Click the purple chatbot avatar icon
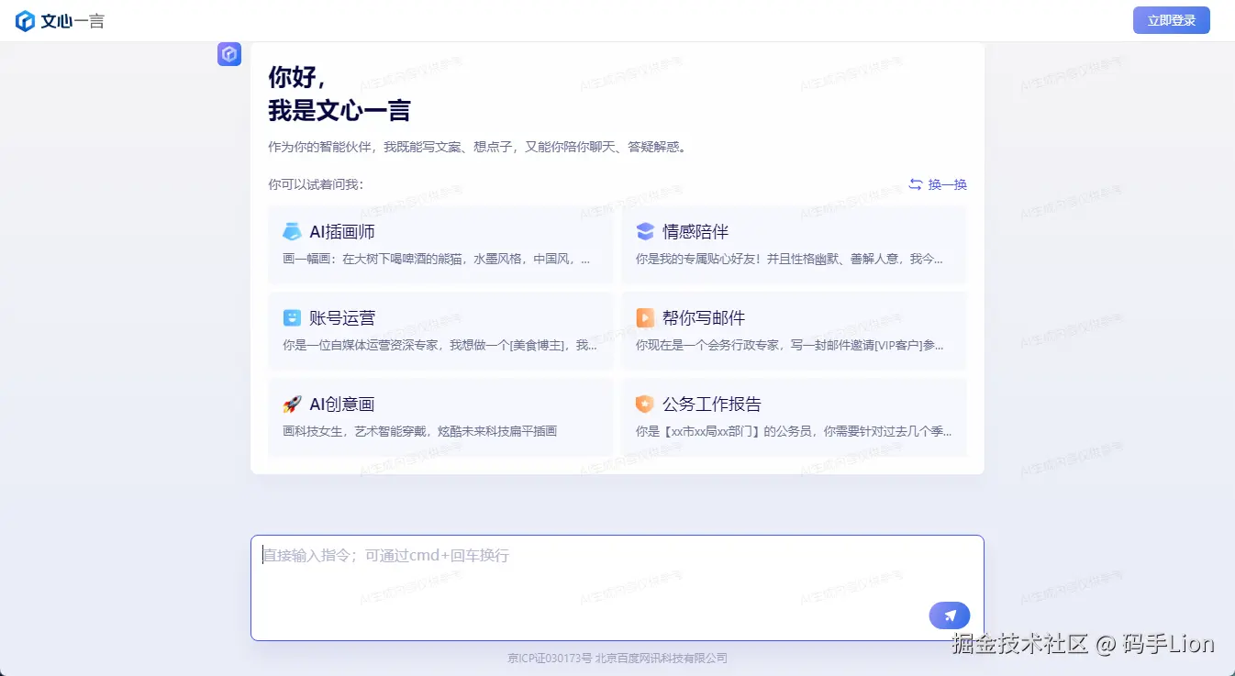The width and height of the screenshot is (1235, 676). [229, 54]
